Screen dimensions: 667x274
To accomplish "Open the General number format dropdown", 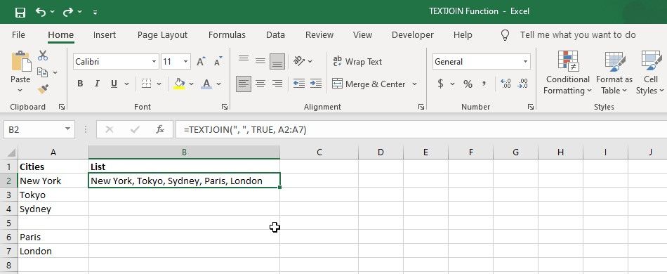I will [x=526, y=62].
